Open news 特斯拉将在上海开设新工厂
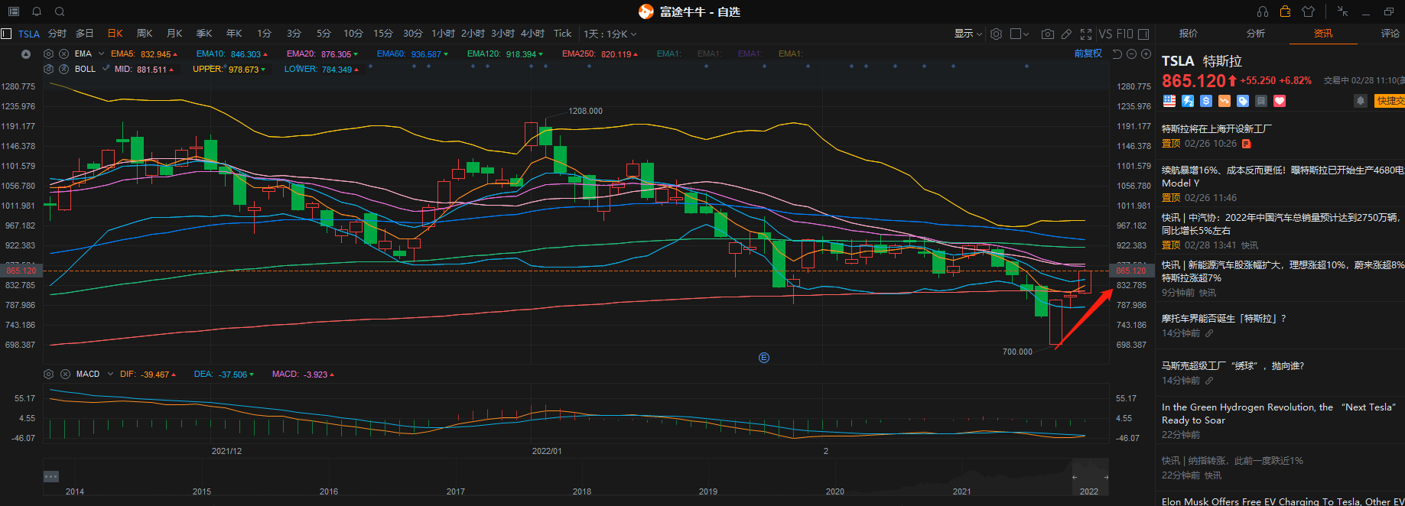Image resolution: width=1405 pixels, height=506 pixels. click(1216, 129)
